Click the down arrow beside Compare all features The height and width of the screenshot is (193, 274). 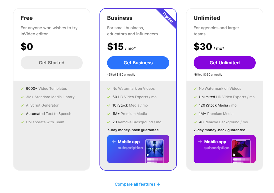pos(158,184)
